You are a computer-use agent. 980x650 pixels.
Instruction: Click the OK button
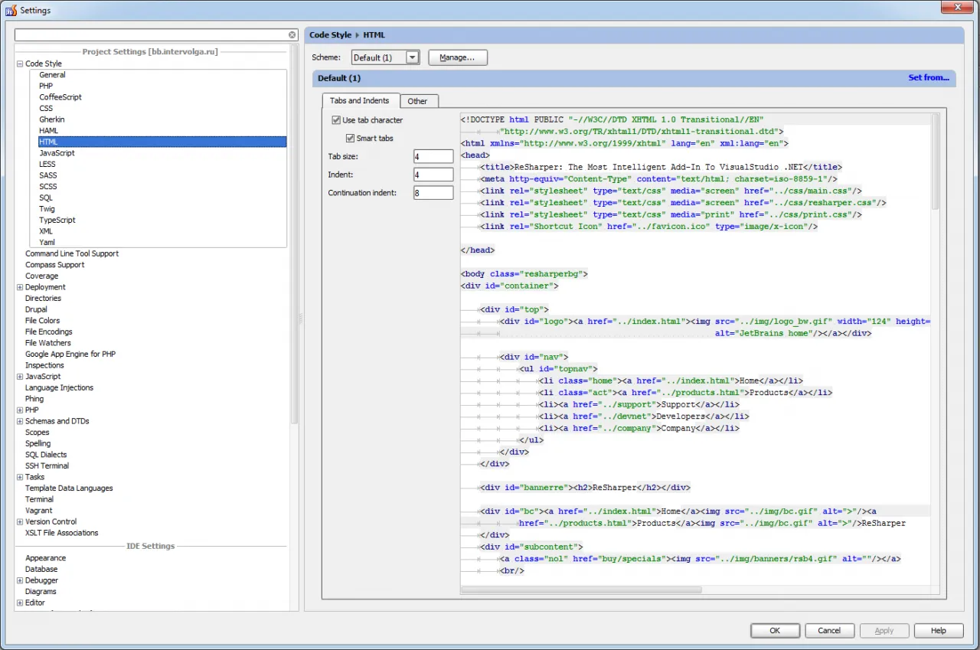coord(775,631)
